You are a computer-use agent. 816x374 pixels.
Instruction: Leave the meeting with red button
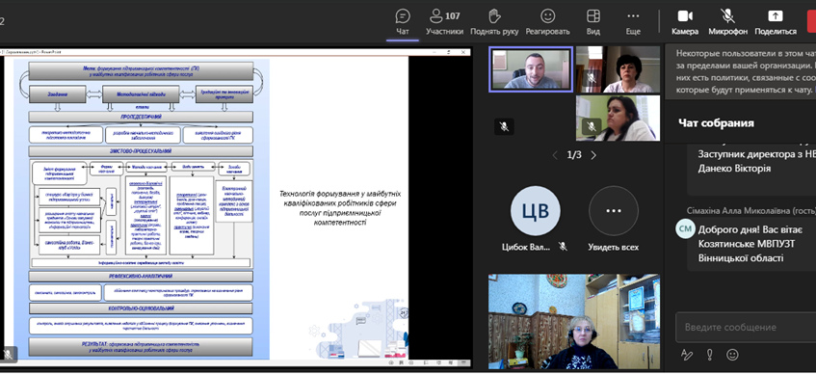click(811, 22)
